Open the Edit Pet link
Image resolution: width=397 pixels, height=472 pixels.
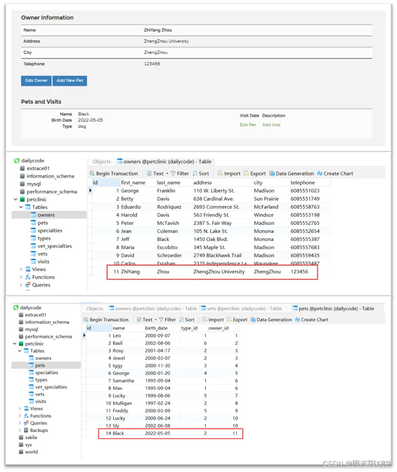point(248,124)
